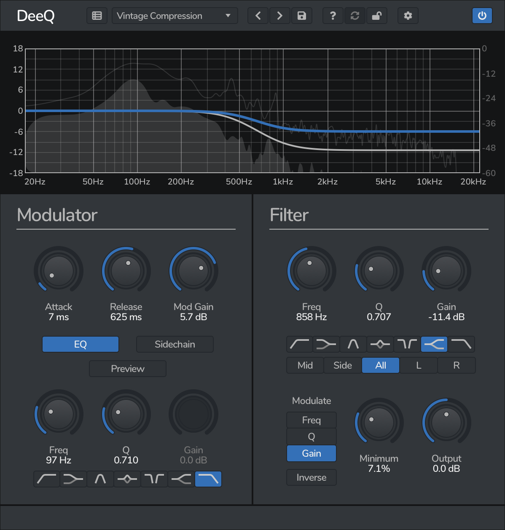Click the 858 Hz frequency value
Viewport: 505px width, 530px height.
(x=312, y=317)
